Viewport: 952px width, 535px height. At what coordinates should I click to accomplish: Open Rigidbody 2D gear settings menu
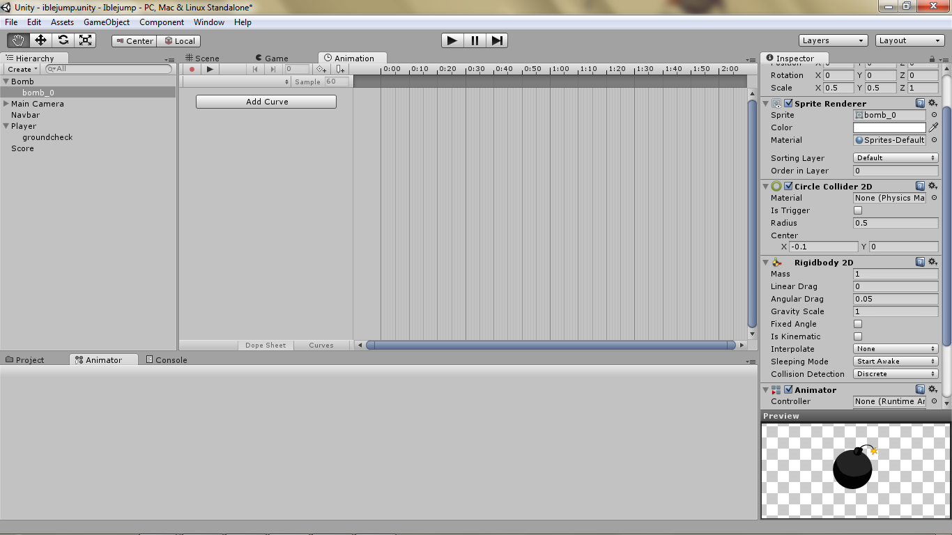(x=932, y=263)
